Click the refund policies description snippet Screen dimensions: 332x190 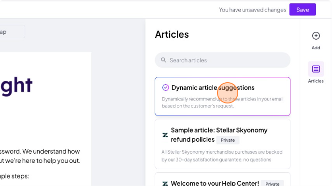click(222, 156)
